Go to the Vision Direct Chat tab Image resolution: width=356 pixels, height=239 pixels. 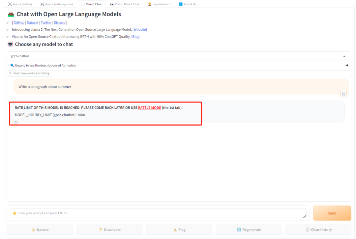125,4
